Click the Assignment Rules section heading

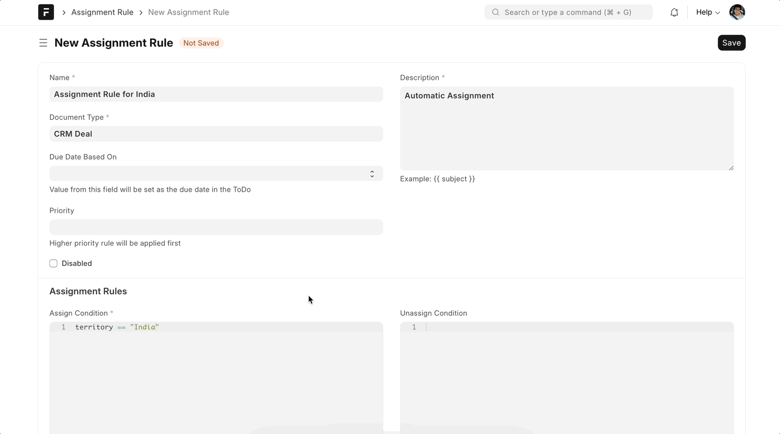[88, 291]
